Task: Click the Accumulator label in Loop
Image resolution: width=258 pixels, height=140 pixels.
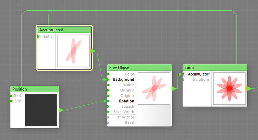Action: tap(199, 74)
